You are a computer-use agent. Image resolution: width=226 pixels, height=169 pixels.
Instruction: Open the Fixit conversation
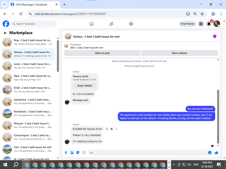[x=28, y=149]
